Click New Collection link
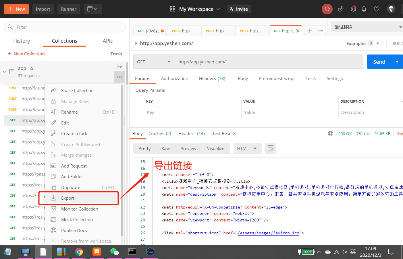Image resolution: width=403 pixels, height=259 pixels. (x=26, y=54)
